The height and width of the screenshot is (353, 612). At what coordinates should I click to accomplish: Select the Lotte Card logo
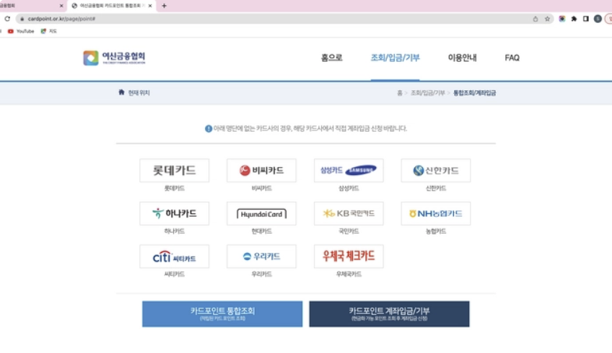(174, 170)
